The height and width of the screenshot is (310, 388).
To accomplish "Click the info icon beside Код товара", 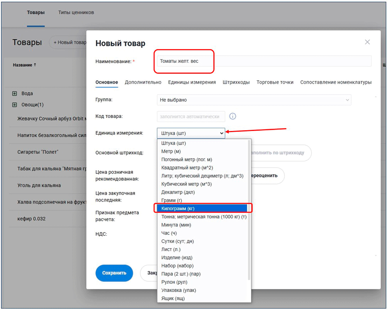I will coord(233,116).
